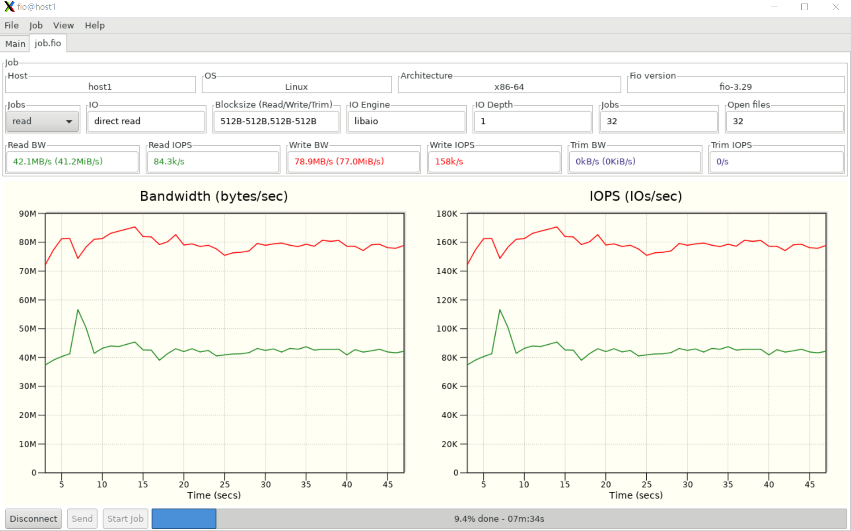The image size is (851, 531).
Task: Click the X11 app icon in title bar
Action: click(9, 7)
